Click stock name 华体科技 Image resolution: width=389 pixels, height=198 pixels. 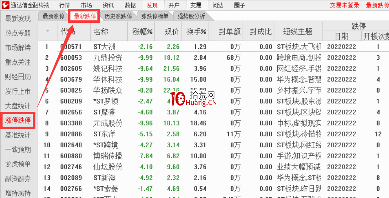pyautogui.click(x=108, y=79)
